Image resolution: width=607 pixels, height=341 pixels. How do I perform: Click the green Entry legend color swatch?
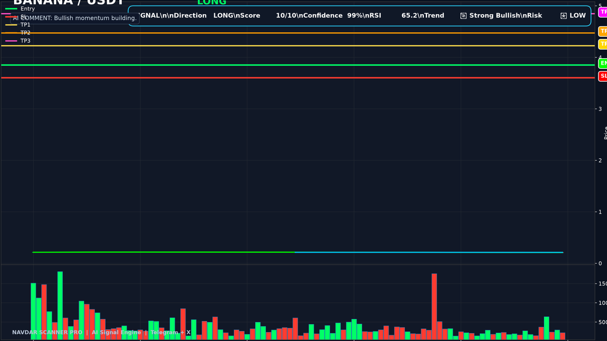[x=11, y=9]
